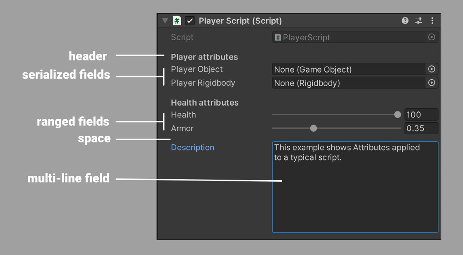The width and height of the screenshot is (463, 255).
Task: Collapse the Player Script component foldout
Action: [x=165, y=21]
